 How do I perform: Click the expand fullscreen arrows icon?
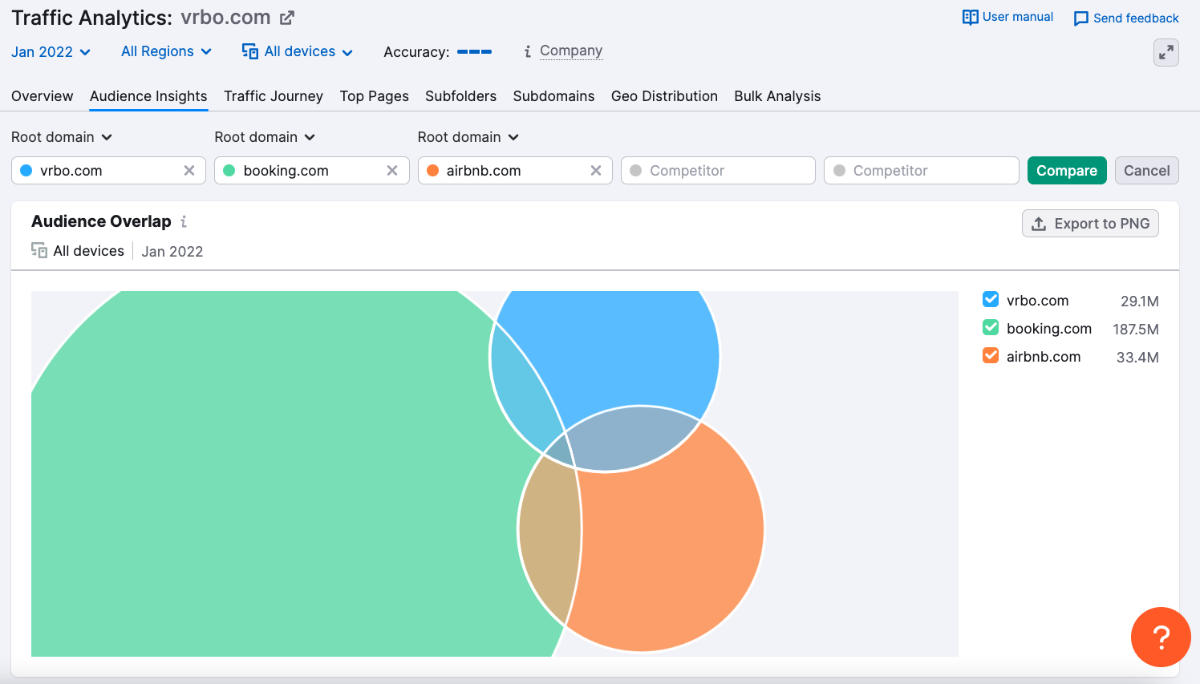coord(1166,53)
